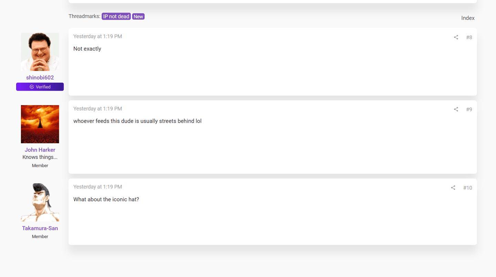Open shinobi602's avatar picture

(40, 52)
